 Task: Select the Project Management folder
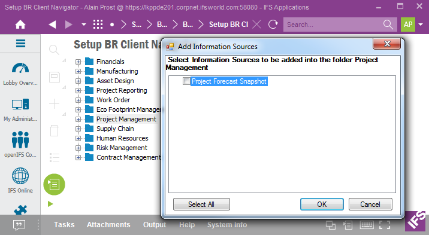click(x=126, y=119)
